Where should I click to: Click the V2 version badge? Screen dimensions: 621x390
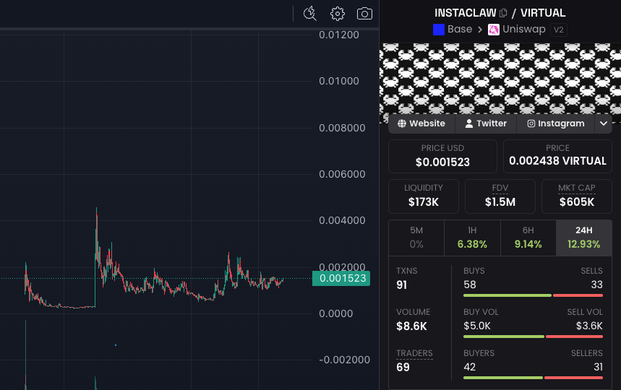point(558,30)
